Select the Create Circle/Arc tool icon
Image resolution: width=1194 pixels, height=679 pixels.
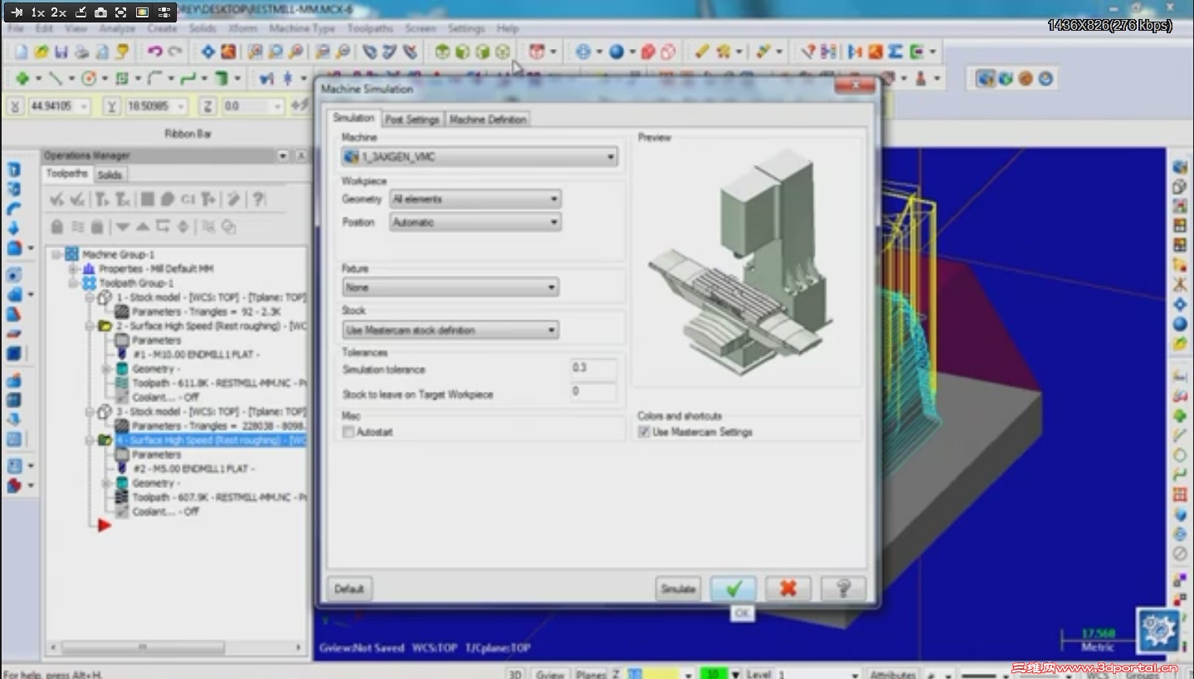pos(88,79)
